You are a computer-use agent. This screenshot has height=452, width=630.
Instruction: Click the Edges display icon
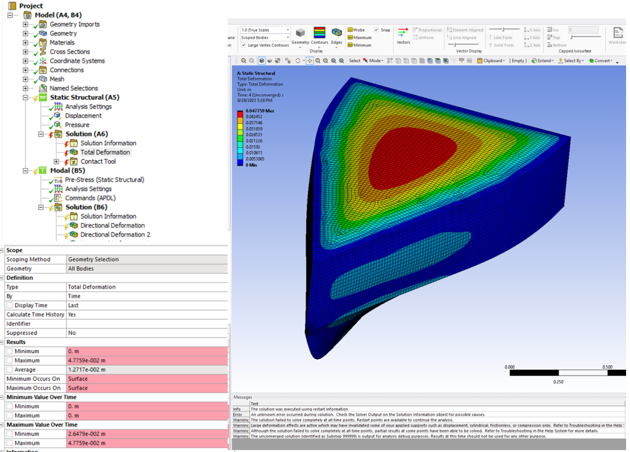(336, 33)
